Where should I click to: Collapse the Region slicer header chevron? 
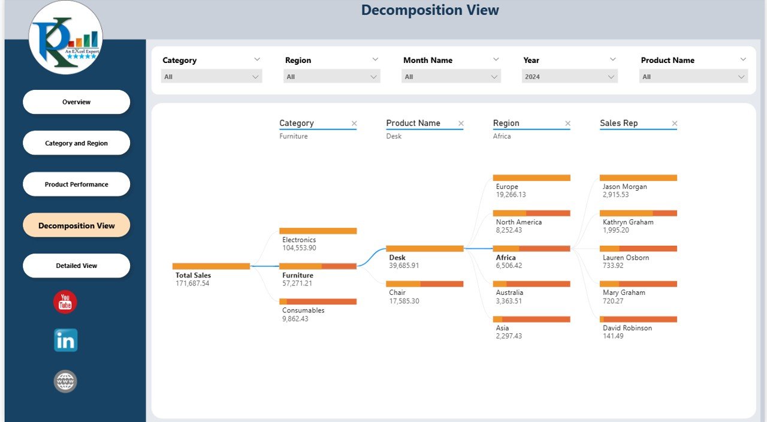point(375,59)
